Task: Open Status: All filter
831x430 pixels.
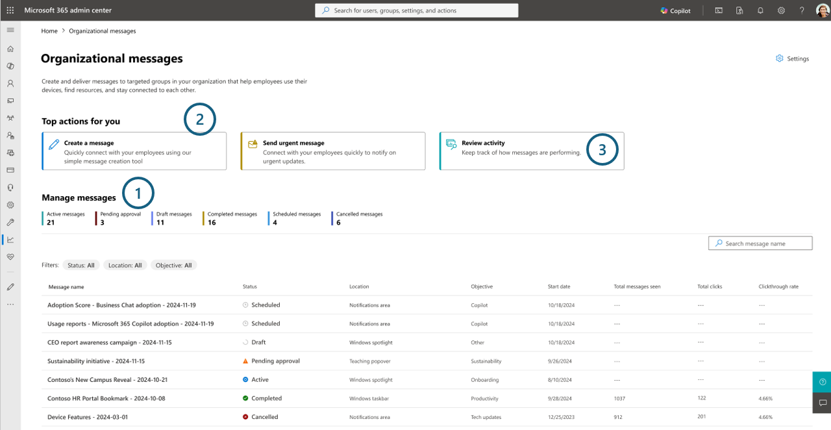Action: click(81, 265)
